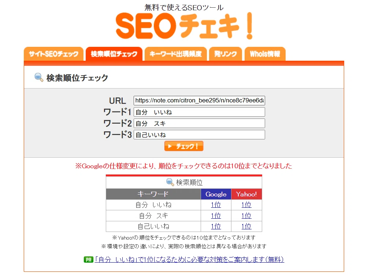This screenshot has width=368, height=278.
Task: Click the magnifier icon beside 検索順位チェック heading
Action: pos(39,78)
